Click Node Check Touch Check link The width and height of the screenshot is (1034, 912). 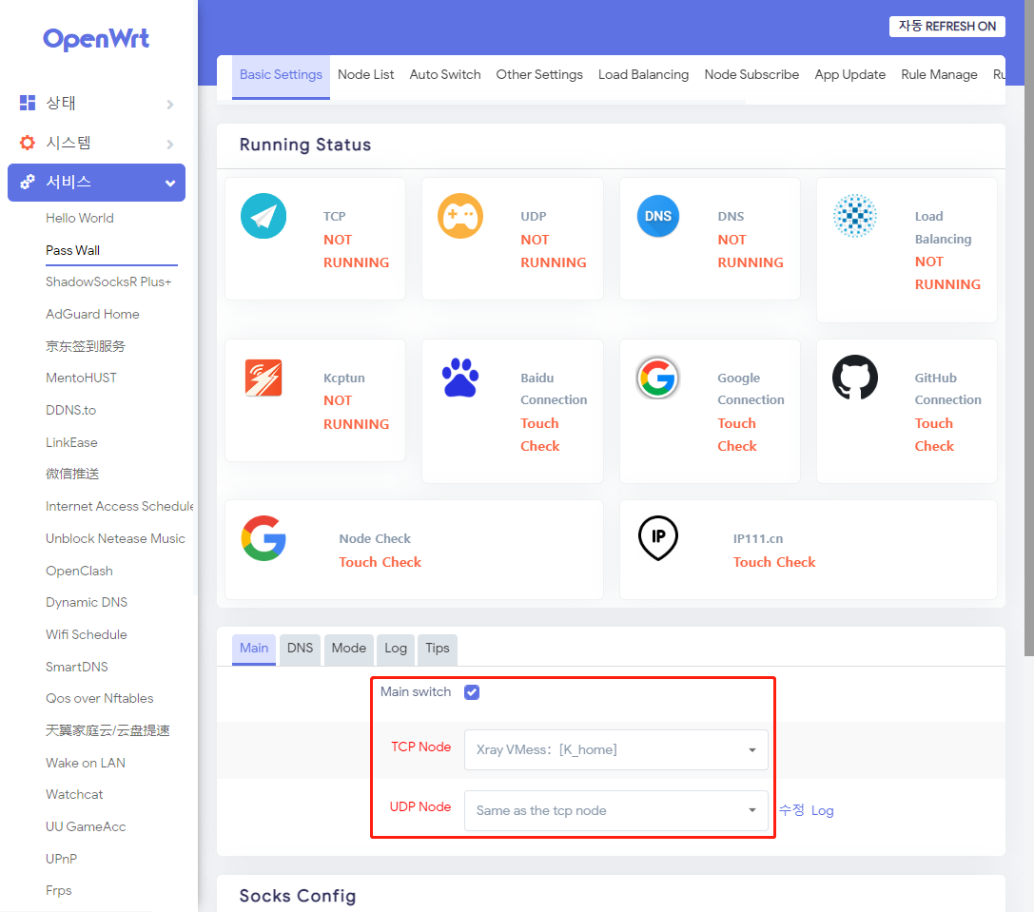380,562
